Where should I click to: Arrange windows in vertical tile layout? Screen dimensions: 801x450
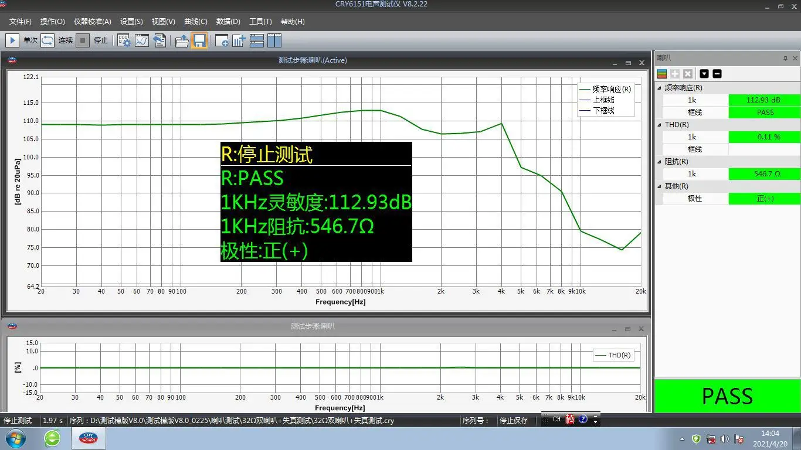click(274, 40)
